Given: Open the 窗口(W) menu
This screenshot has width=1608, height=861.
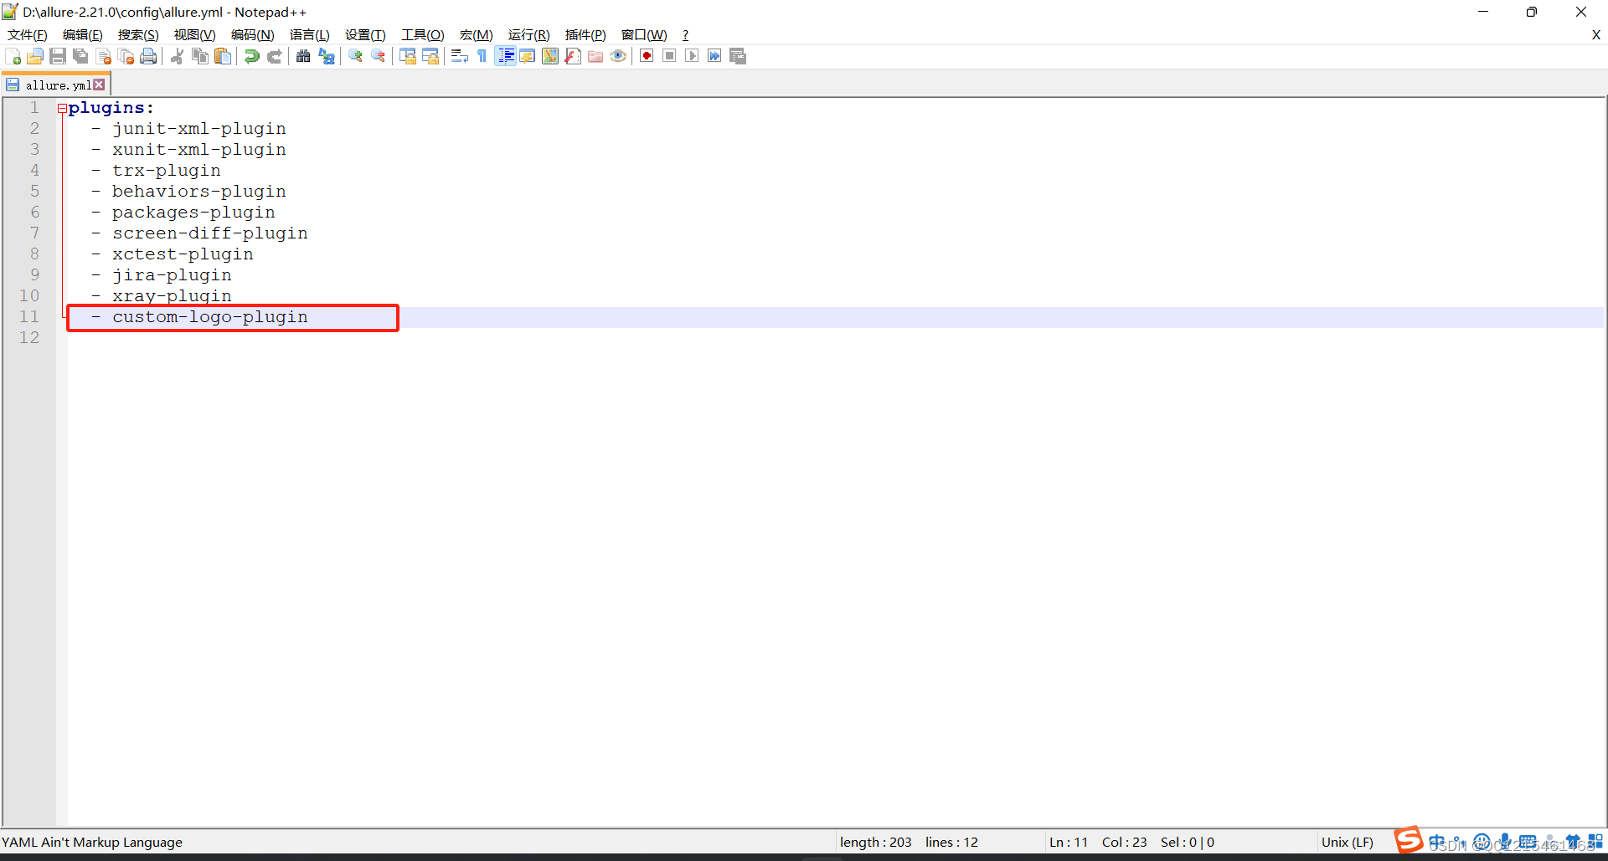Looking at the screenshot, I should click(x=644, y=35).
